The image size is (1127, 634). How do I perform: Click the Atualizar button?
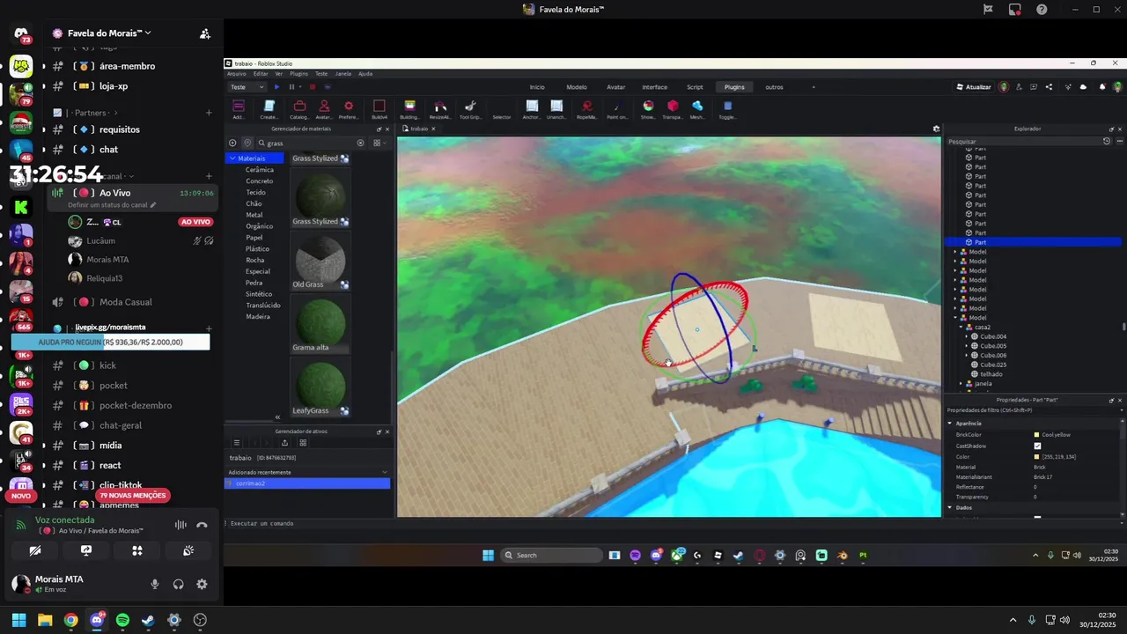974,87
